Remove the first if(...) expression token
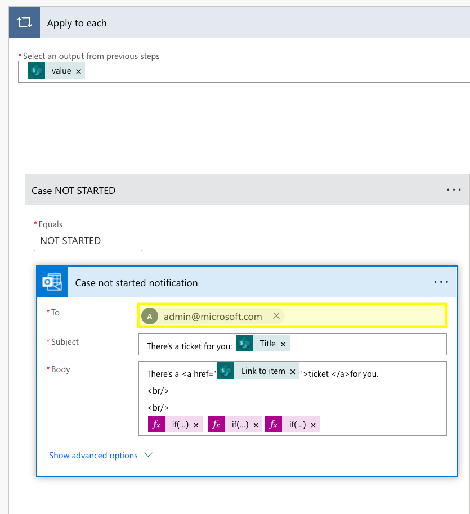The height and width of the screenshot is (514, 470). [x=196, y=425]
